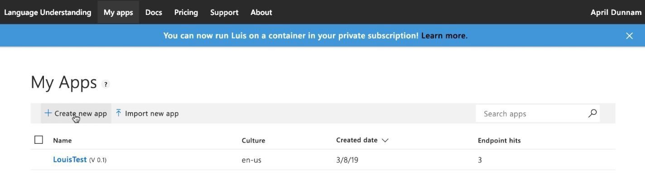Screen dimensions: 645x194
Task: Click the magnifying glass search icon
Action: (x=592, y=114)
